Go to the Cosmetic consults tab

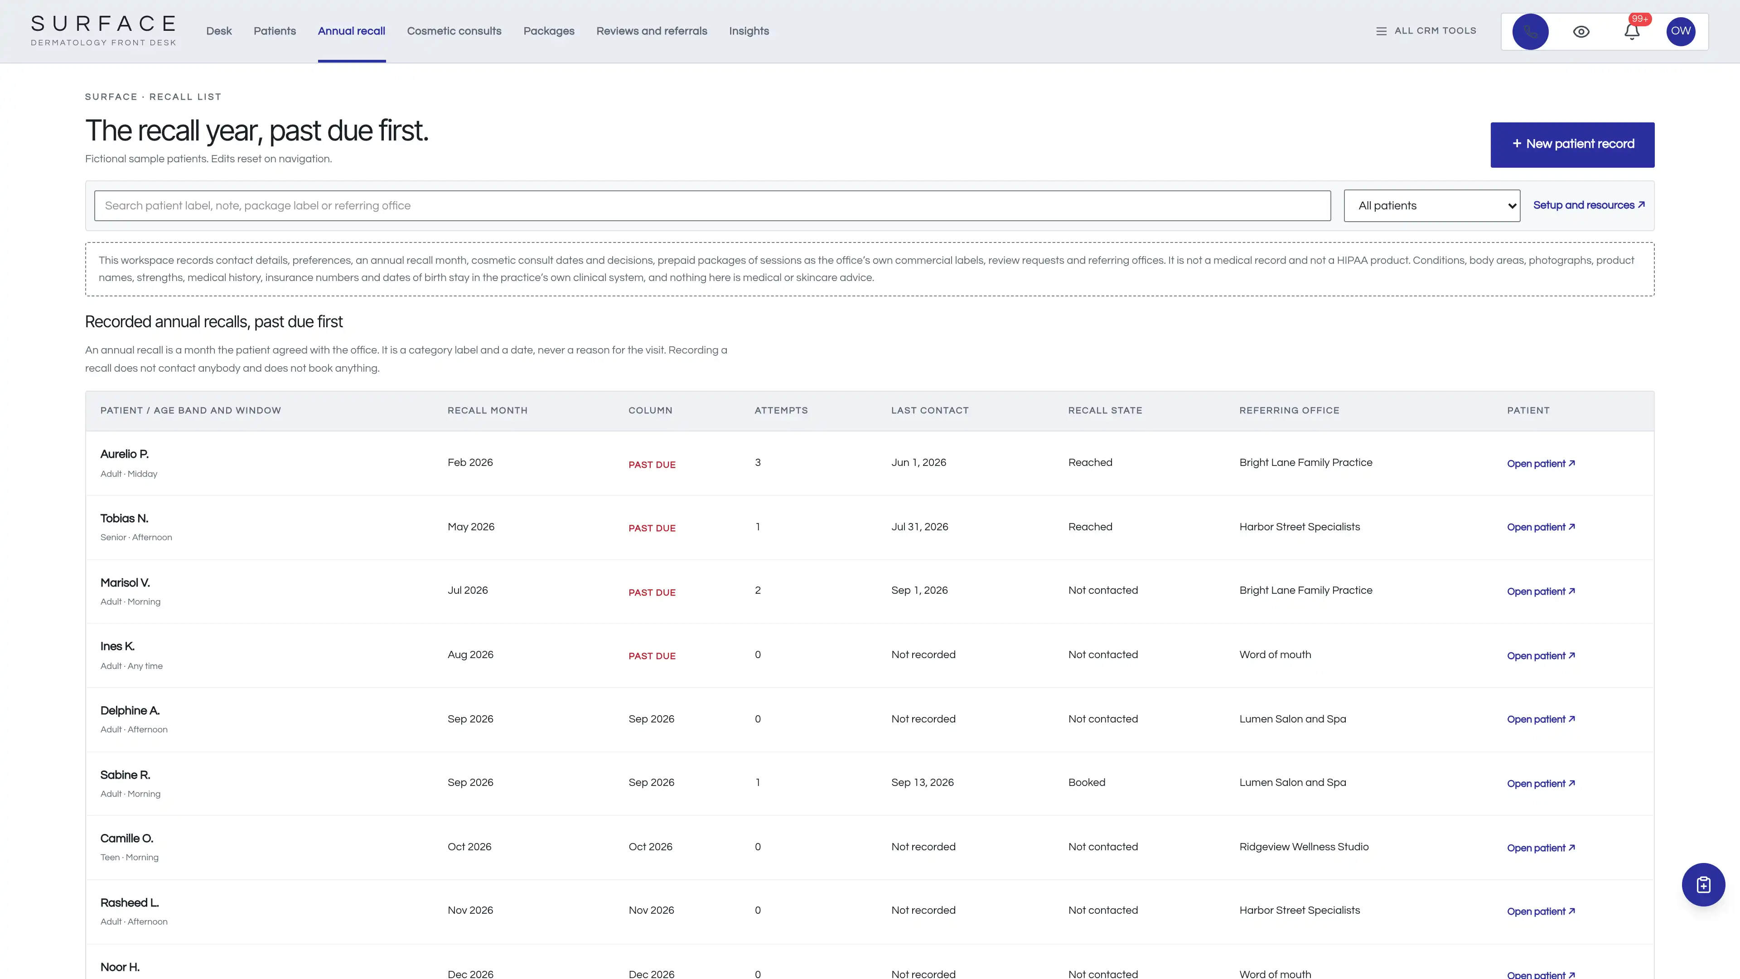click(x=454, y=31)
